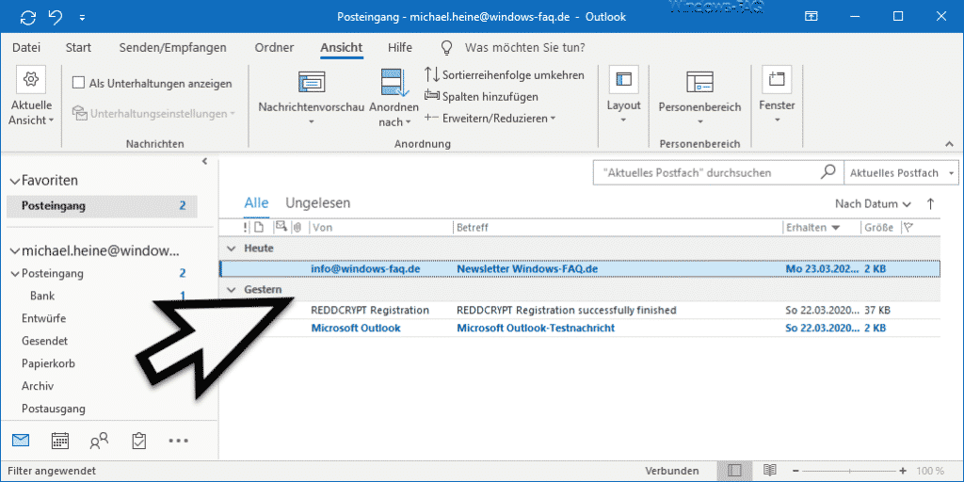Select Posteingang under Favoriten
The image size is (964, 482).
tap(102, 206)
